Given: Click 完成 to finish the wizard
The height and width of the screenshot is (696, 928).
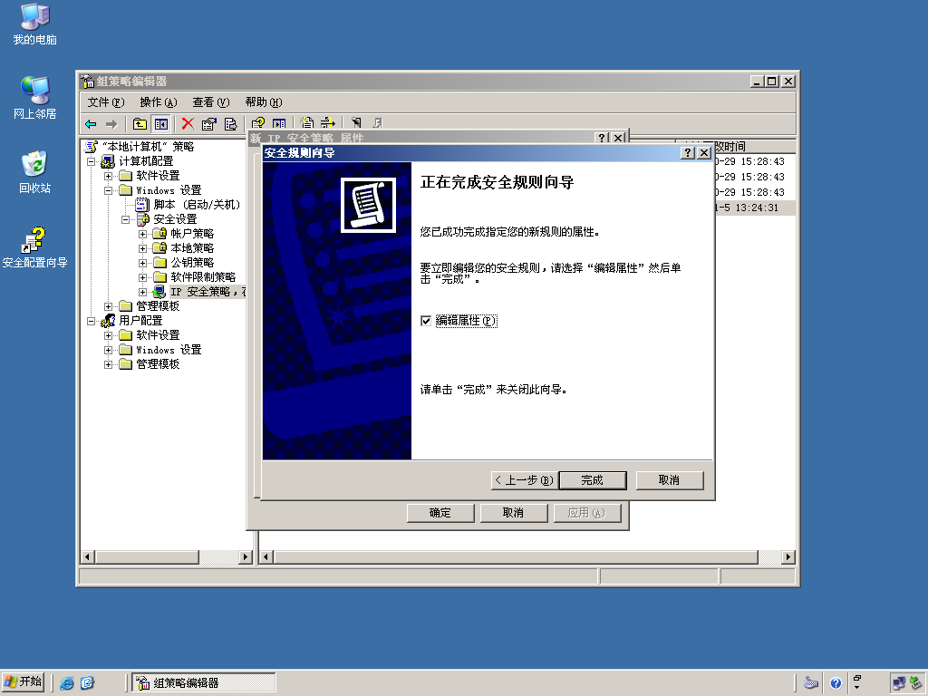Looking at the screenshot, I should click(593, 480).
